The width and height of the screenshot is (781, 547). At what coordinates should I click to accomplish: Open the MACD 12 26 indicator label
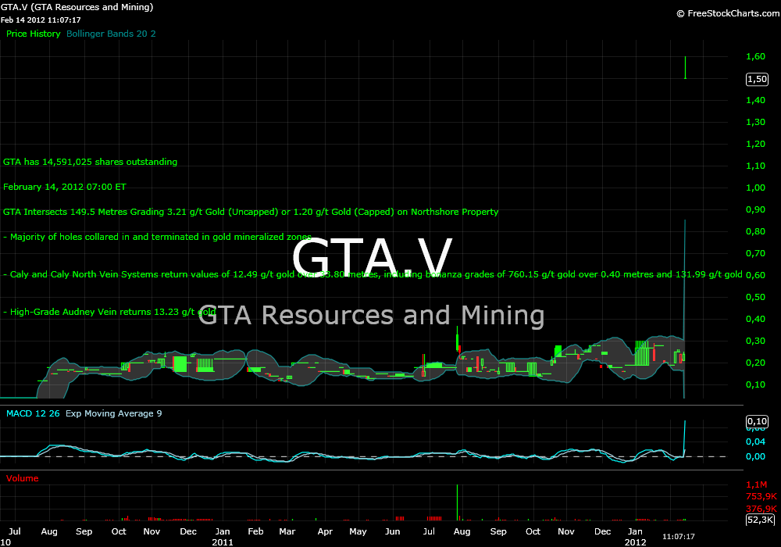33,413
